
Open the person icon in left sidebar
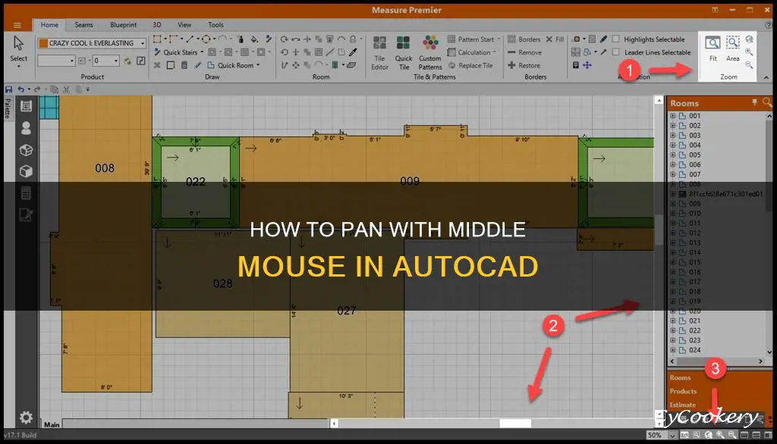26,128
